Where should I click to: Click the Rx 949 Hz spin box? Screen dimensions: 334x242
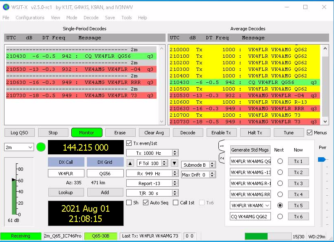pos(152,174)
